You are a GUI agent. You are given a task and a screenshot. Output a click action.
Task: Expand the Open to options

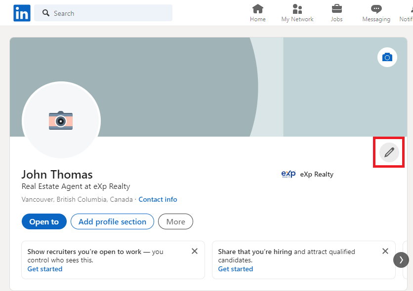click(x=44, y=222)
